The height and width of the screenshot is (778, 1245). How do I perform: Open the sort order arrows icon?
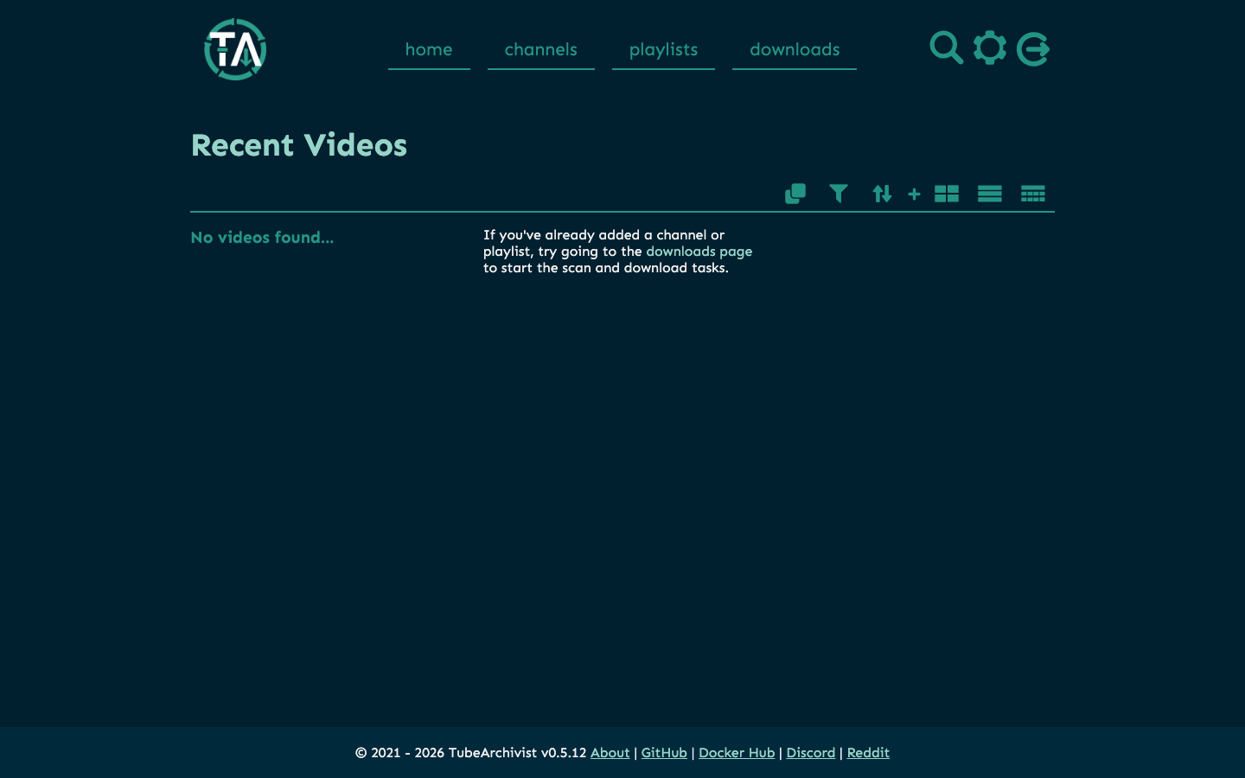pos(882,194)
